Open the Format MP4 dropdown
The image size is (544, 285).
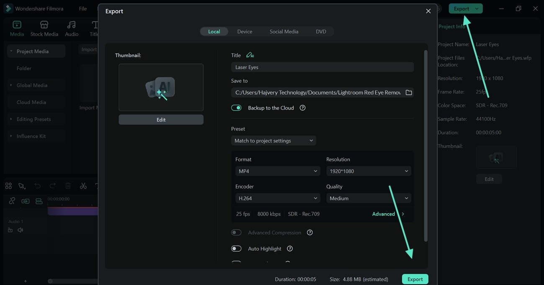pos(278,171)
